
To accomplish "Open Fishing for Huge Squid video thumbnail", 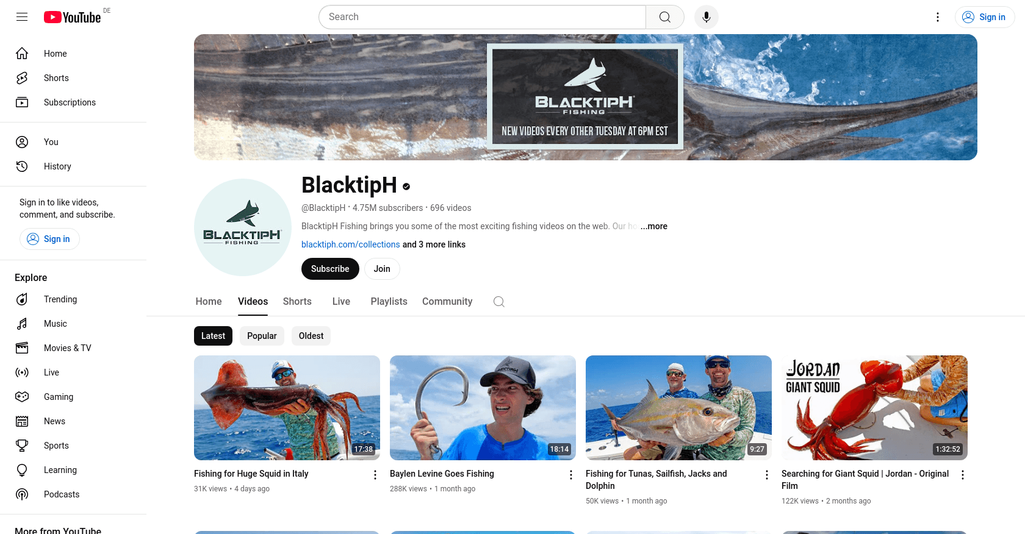I will click(x=287, y=408).
